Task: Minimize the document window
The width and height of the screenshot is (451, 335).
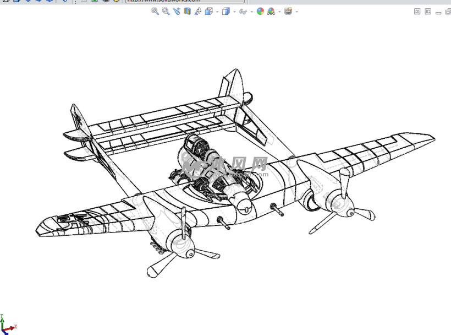Action: point(438,12)
